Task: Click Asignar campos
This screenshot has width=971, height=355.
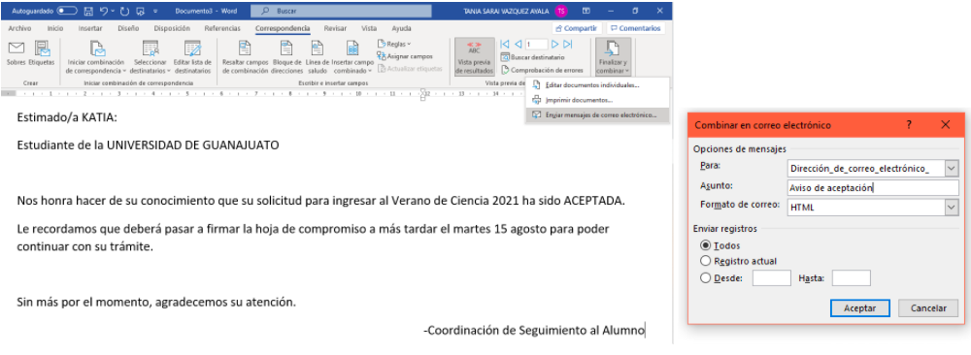Action: (405, 56)
